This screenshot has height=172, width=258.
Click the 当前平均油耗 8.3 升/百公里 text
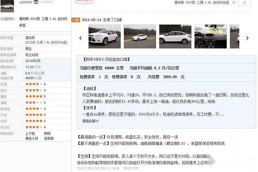154,68
